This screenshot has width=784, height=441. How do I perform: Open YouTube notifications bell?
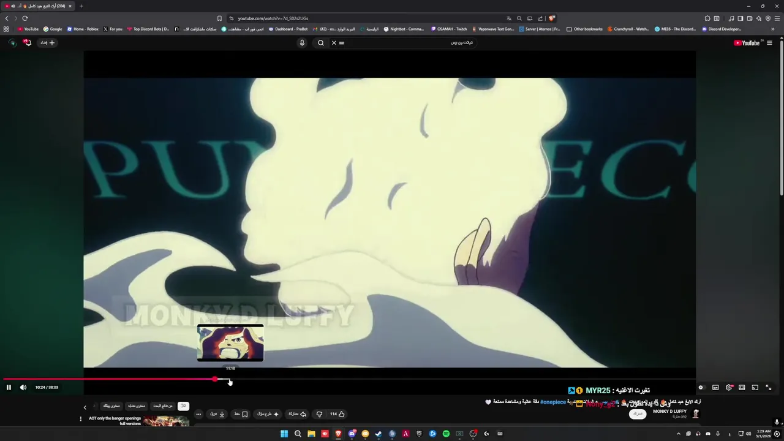[27, 43]
